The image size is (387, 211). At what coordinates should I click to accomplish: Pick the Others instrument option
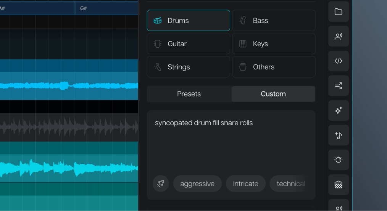tap(274, 67)
